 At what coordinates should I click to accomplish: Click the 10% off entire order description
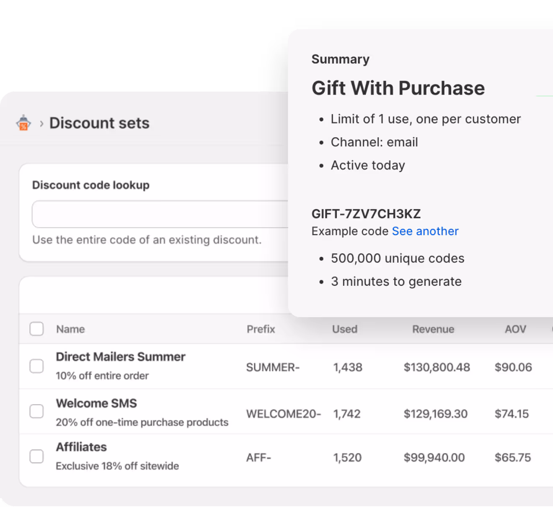click(x=102, y=376)
